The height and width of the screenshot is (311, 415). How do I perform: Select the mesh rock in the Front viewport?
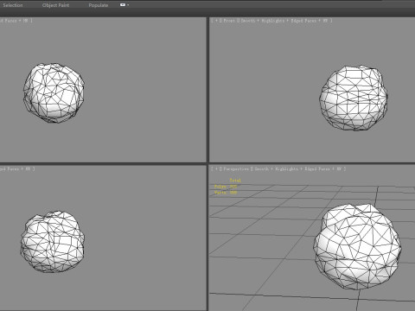coord(354,98)
